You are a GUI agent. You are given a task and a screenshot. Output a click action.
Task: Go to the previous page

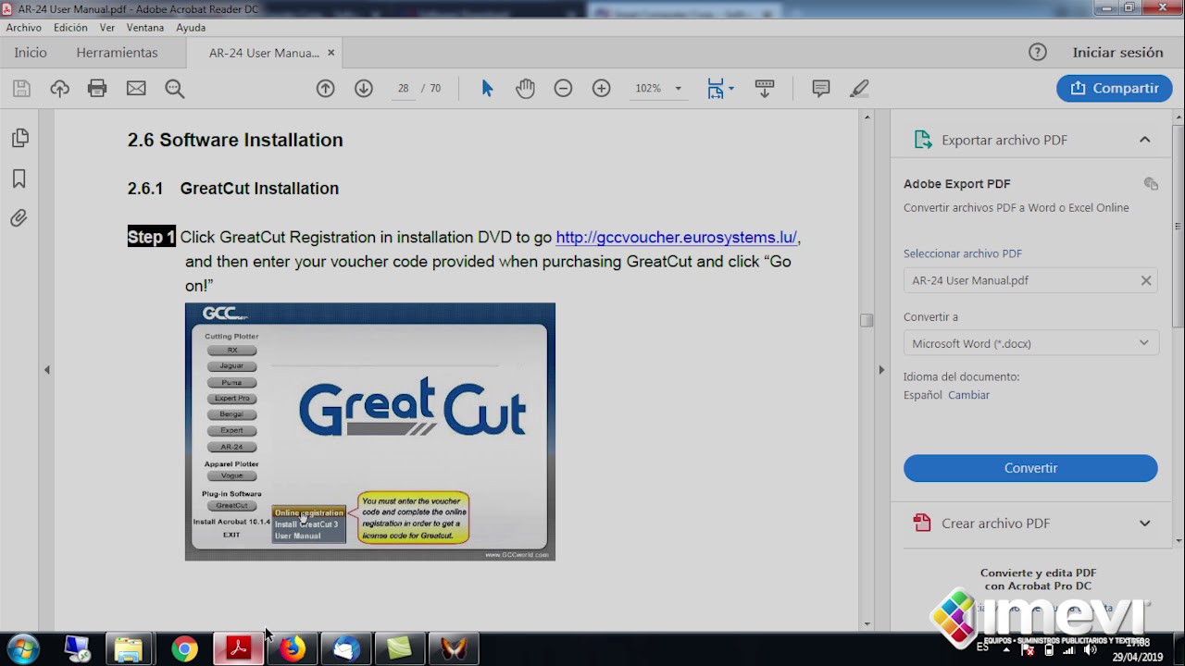(x=325, y=89)
